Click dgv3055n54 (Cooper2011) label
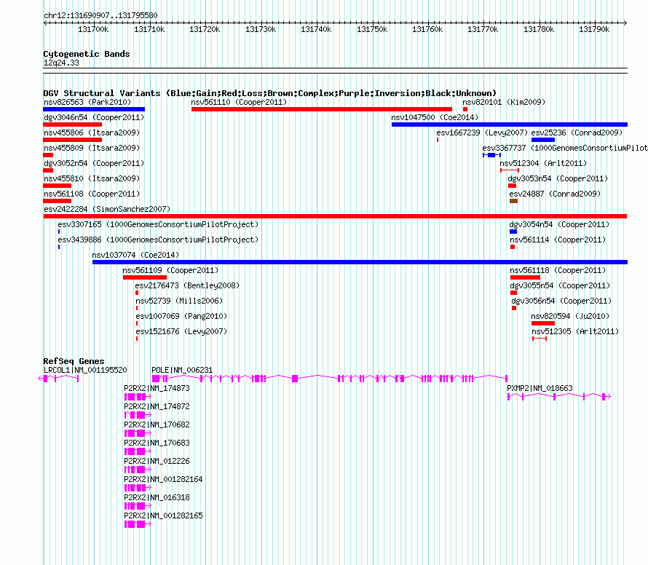This screenshot has height=565, width=648. (560, 285)
